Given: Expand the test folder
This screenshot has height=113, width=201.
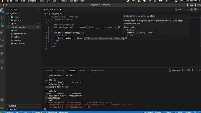Looking at the screenshot, I should pos(16,30).
